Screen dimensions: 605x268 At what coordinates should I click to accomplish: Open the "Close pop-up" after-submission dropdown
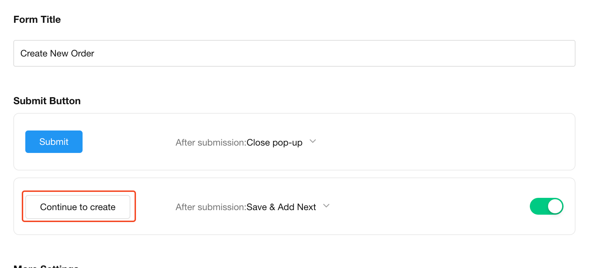[x=274, y=142]
